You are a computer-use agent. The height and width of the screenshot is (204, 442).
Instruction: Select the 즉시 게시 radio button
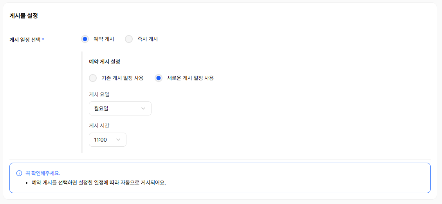click(129, 39)
